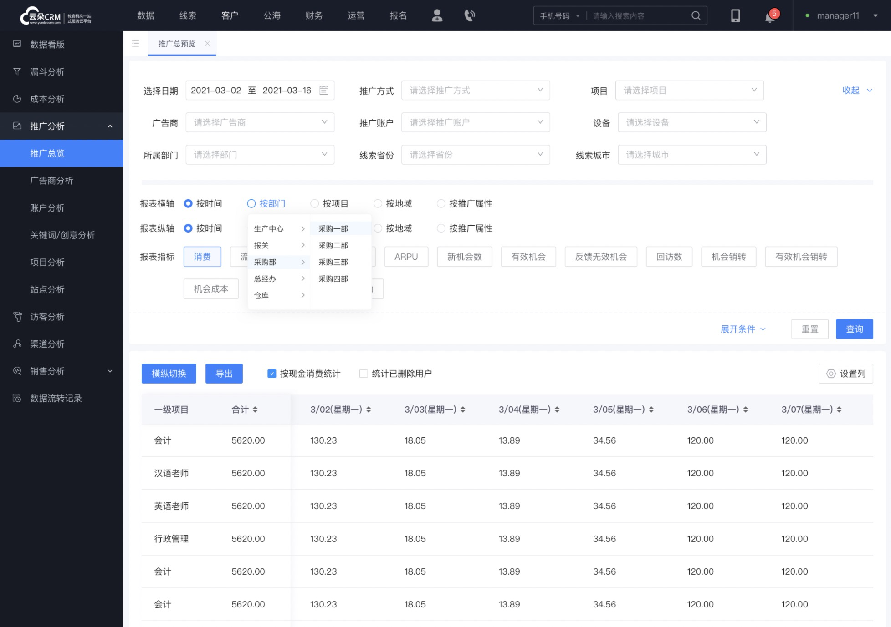Select 按部门 report horizontal axis radio button

pyautogui.click(x=251, y=203)
